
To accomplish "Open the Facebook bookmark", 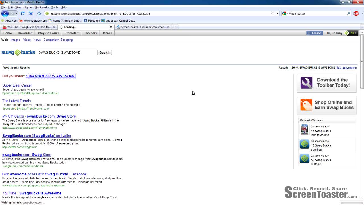I will click(92, 20).
